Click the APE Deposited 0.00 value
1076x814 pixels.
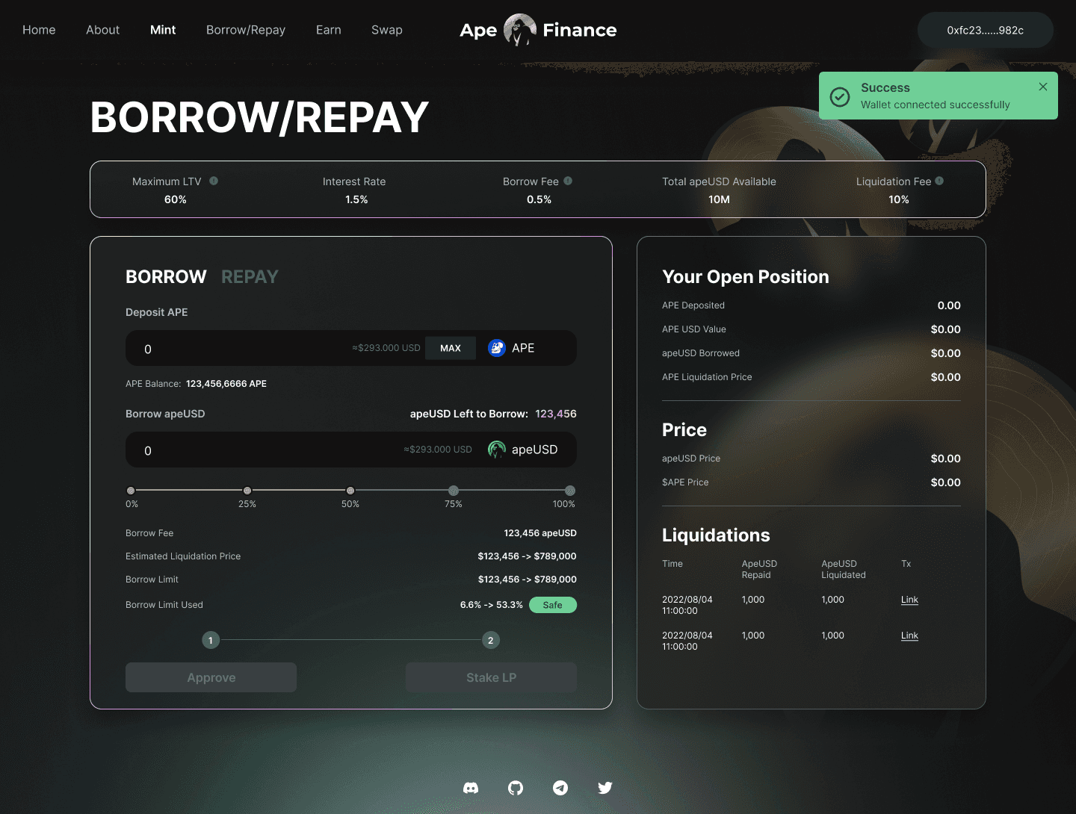(x=949, y=305)
